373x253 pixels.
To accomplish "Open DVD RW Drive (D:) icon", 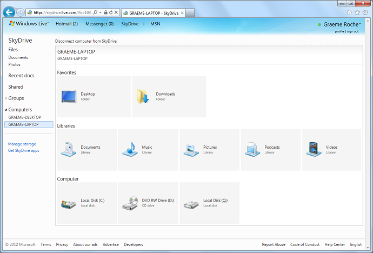I will tap(130, 203).
